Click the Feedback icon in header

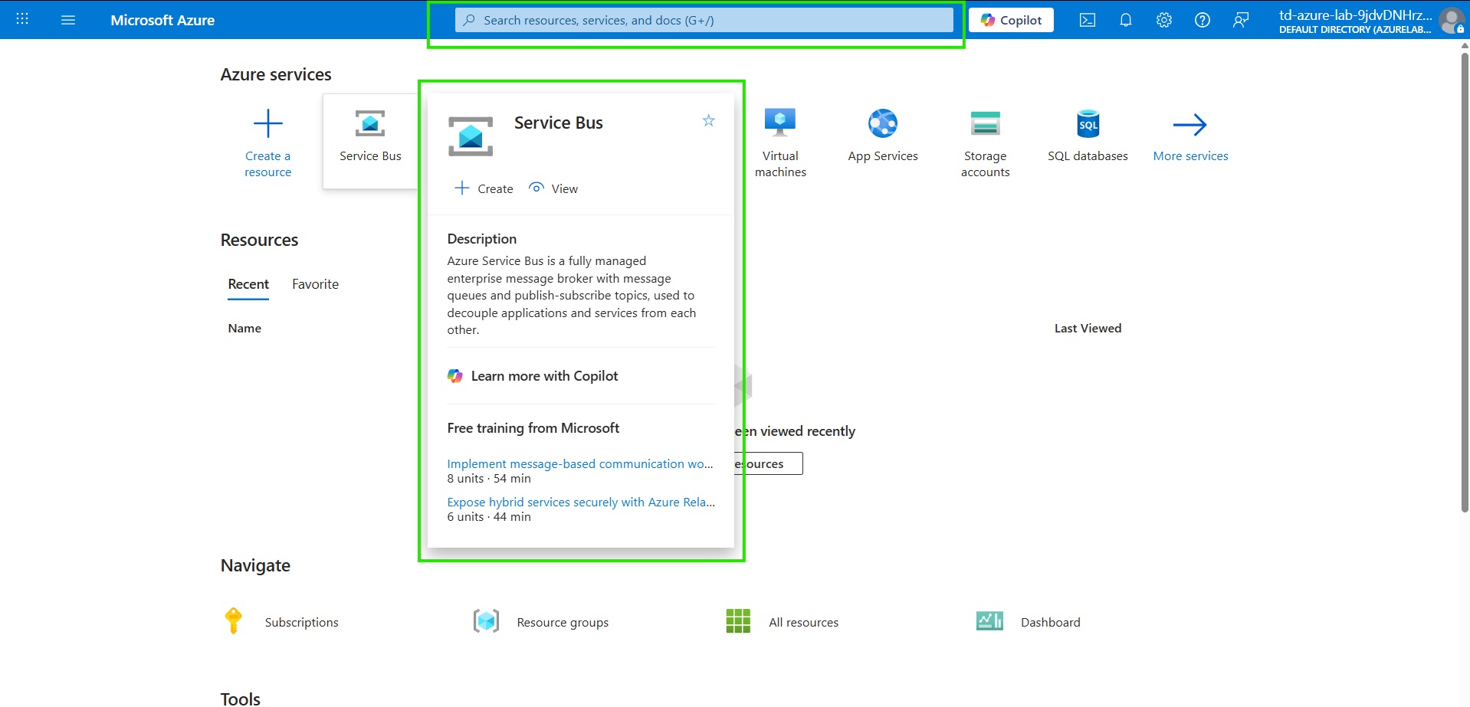tap(1240, 20)
